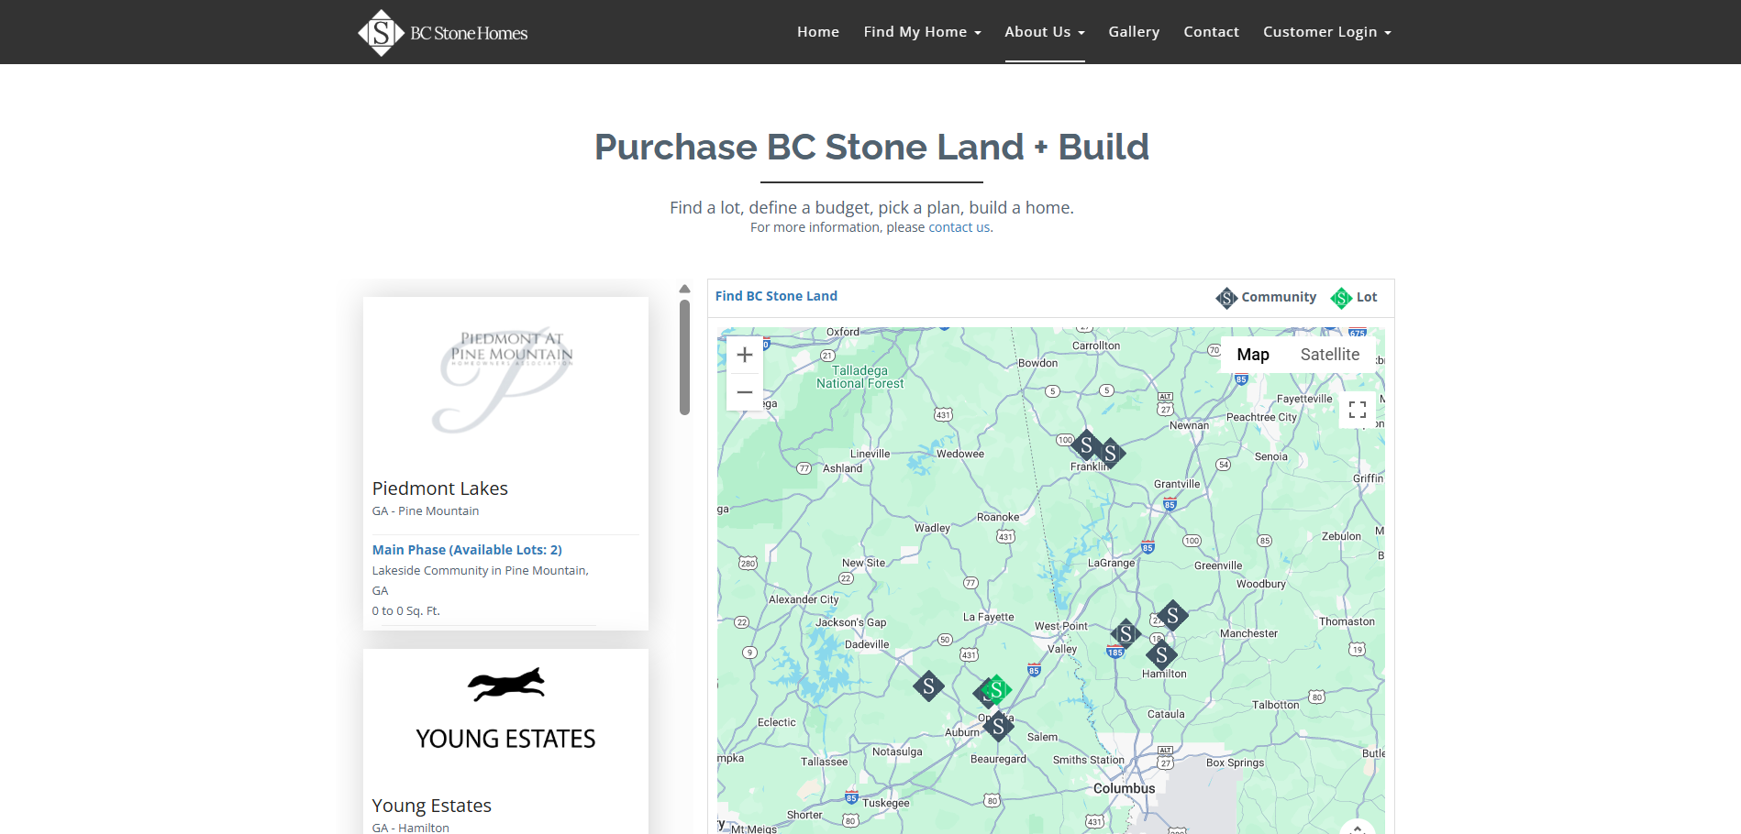The height and width of the screenshot is (834, 1741).
Task: Expand the Find My Home dropdown
Action: [922, 32]
